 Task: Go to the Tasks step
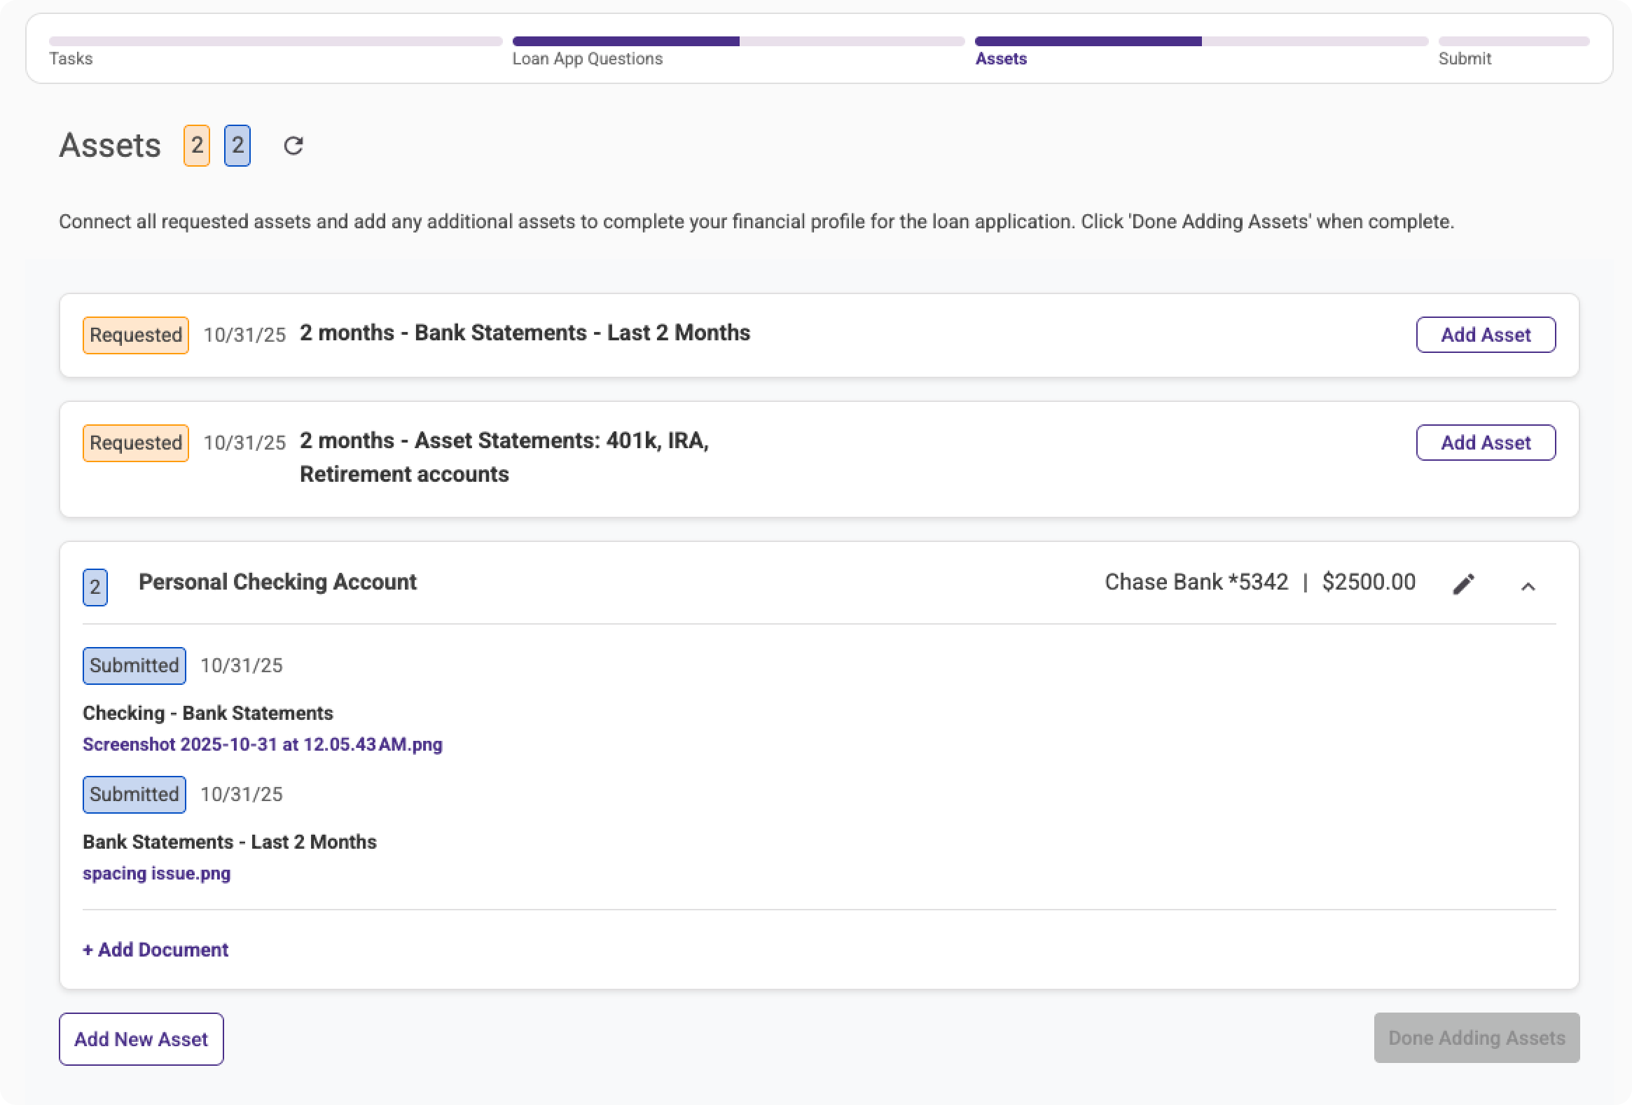click(71, 59)
